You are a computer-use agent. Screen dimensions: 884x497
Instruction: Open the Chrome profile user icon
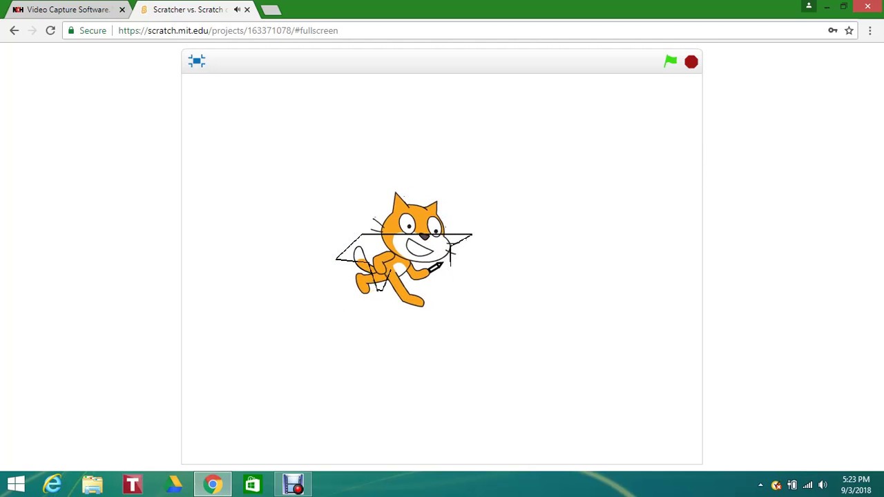809,6
